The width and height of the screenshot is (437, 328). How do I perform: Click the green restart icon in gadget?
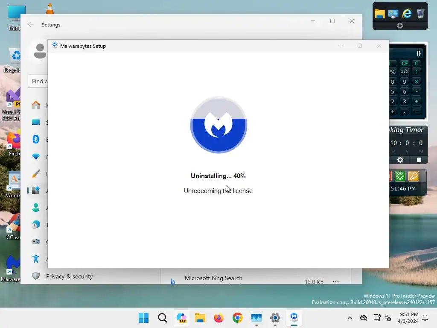(x=400, y=176)
